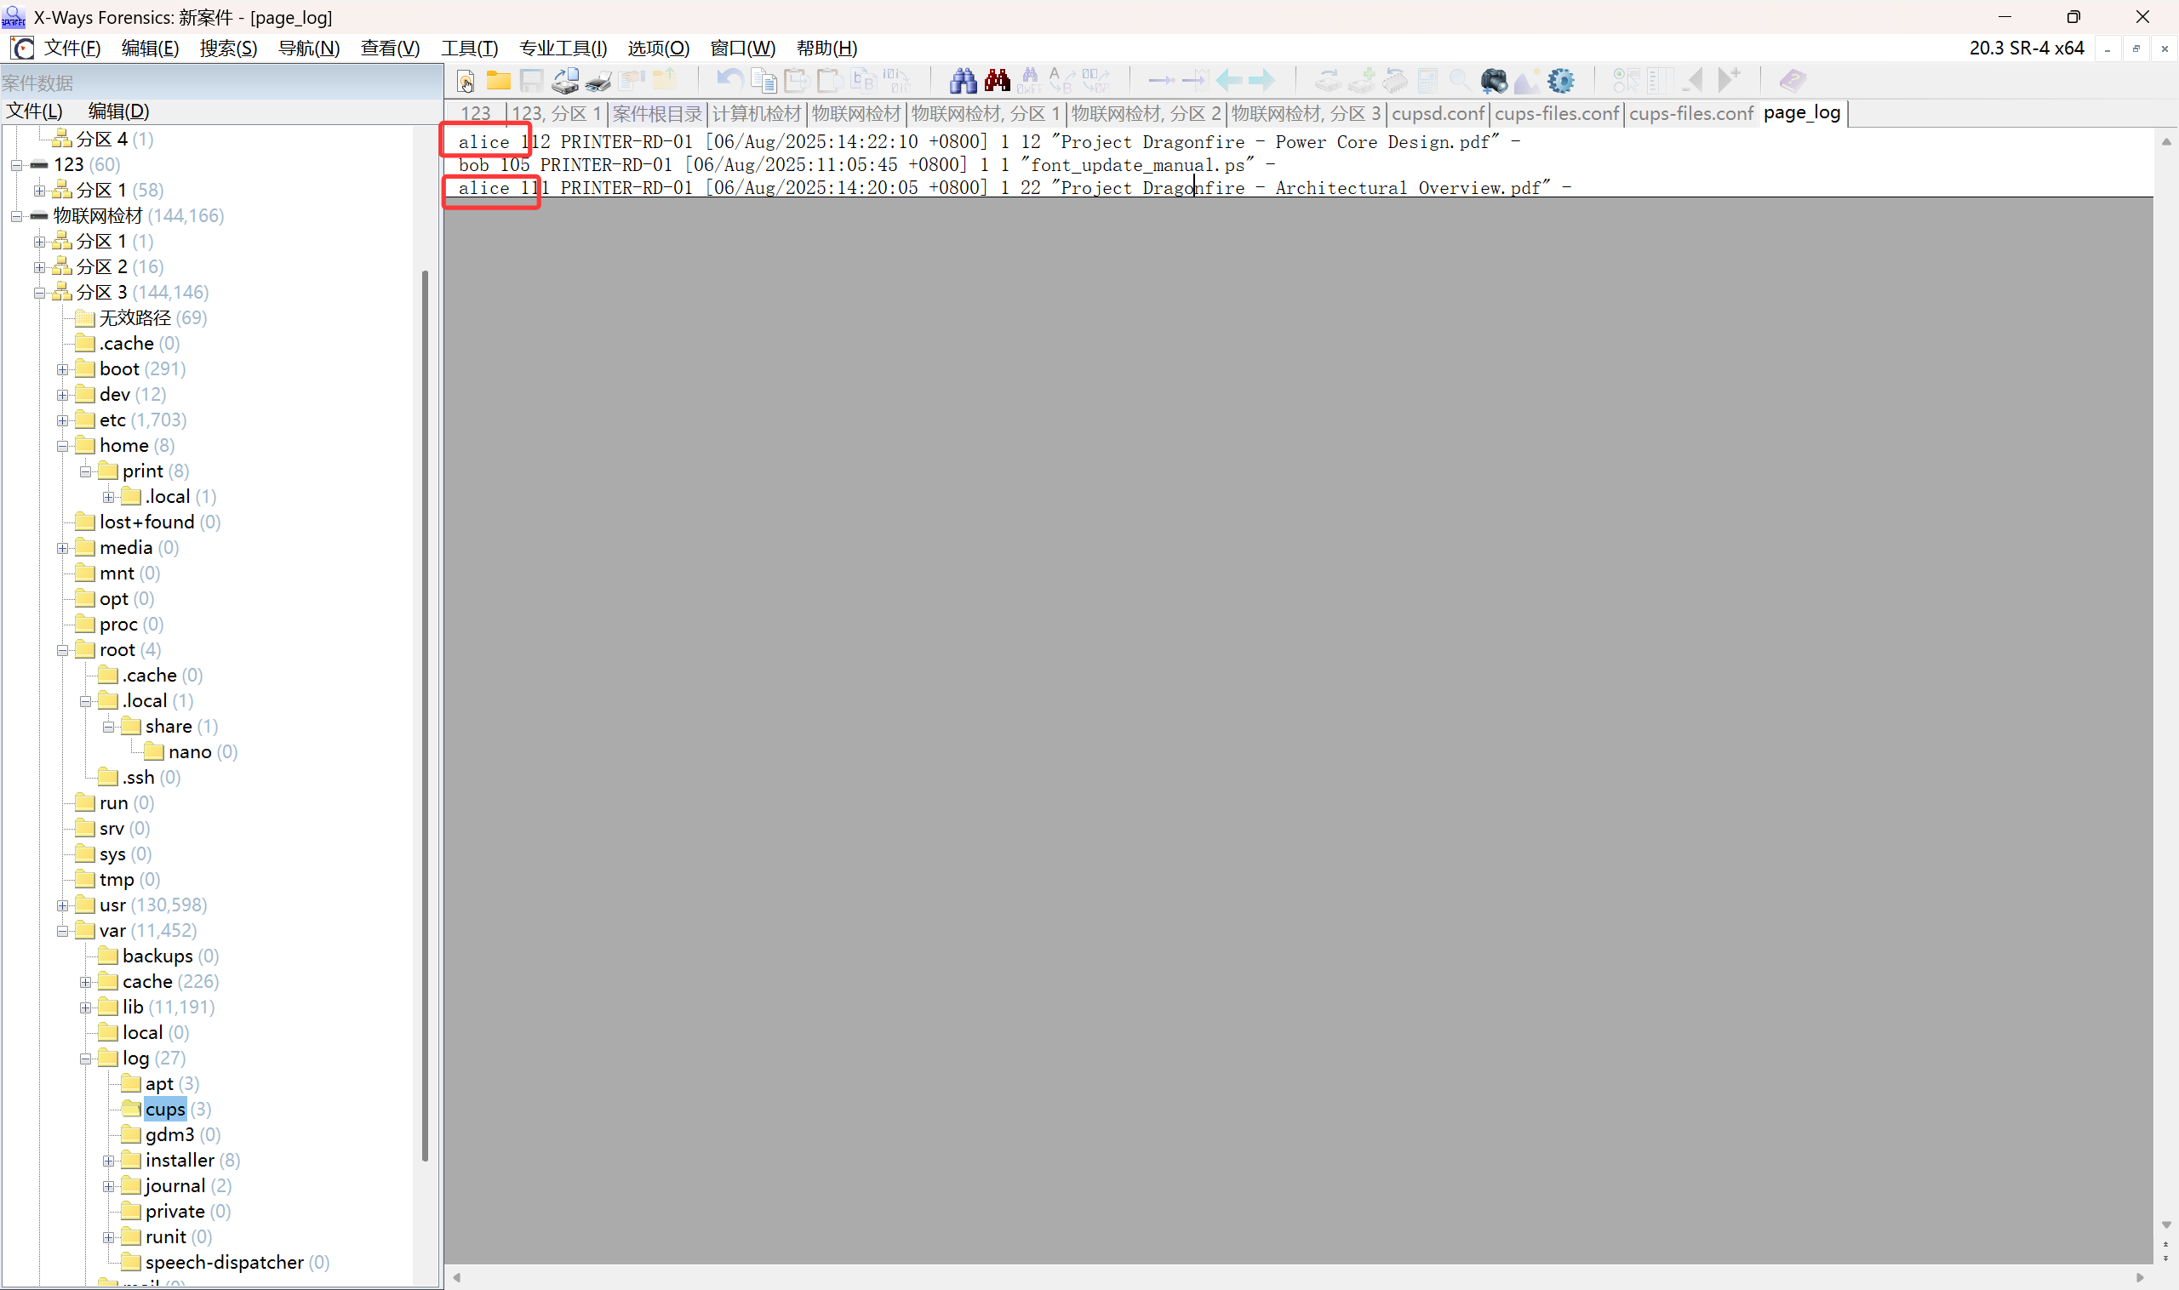Viewport: 2179px width, 1290px height.
Task: Click the Save disk icon
Action: click(531, 81)
